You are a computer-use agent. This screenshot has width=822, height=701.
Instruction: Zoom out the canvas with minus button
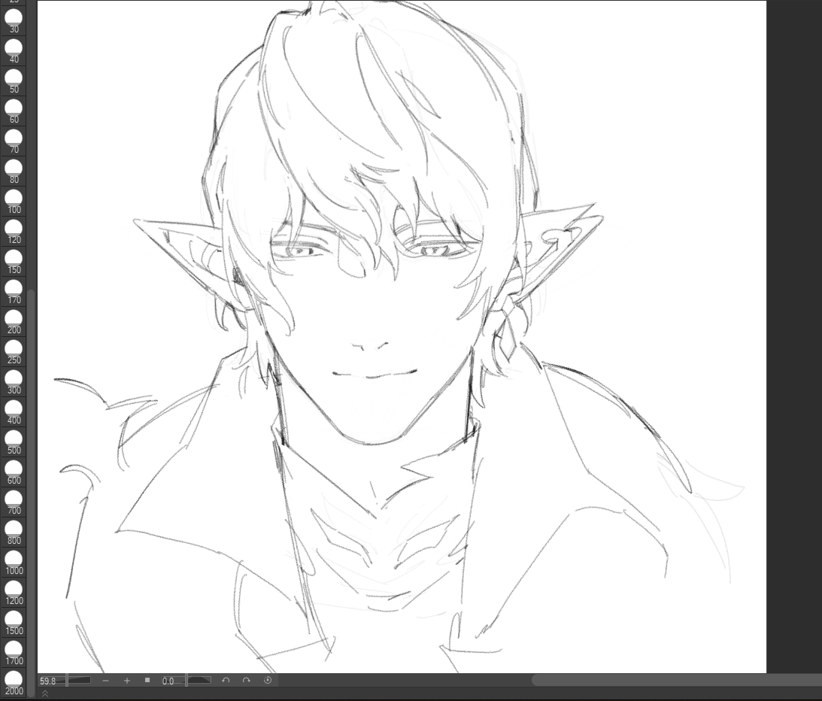click(x=105, y=681)
